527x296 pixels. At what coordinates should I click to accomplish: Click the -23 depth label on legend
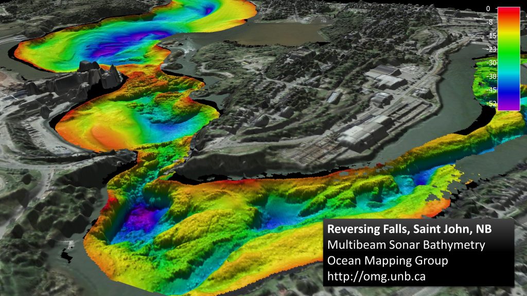pos(490,49)
